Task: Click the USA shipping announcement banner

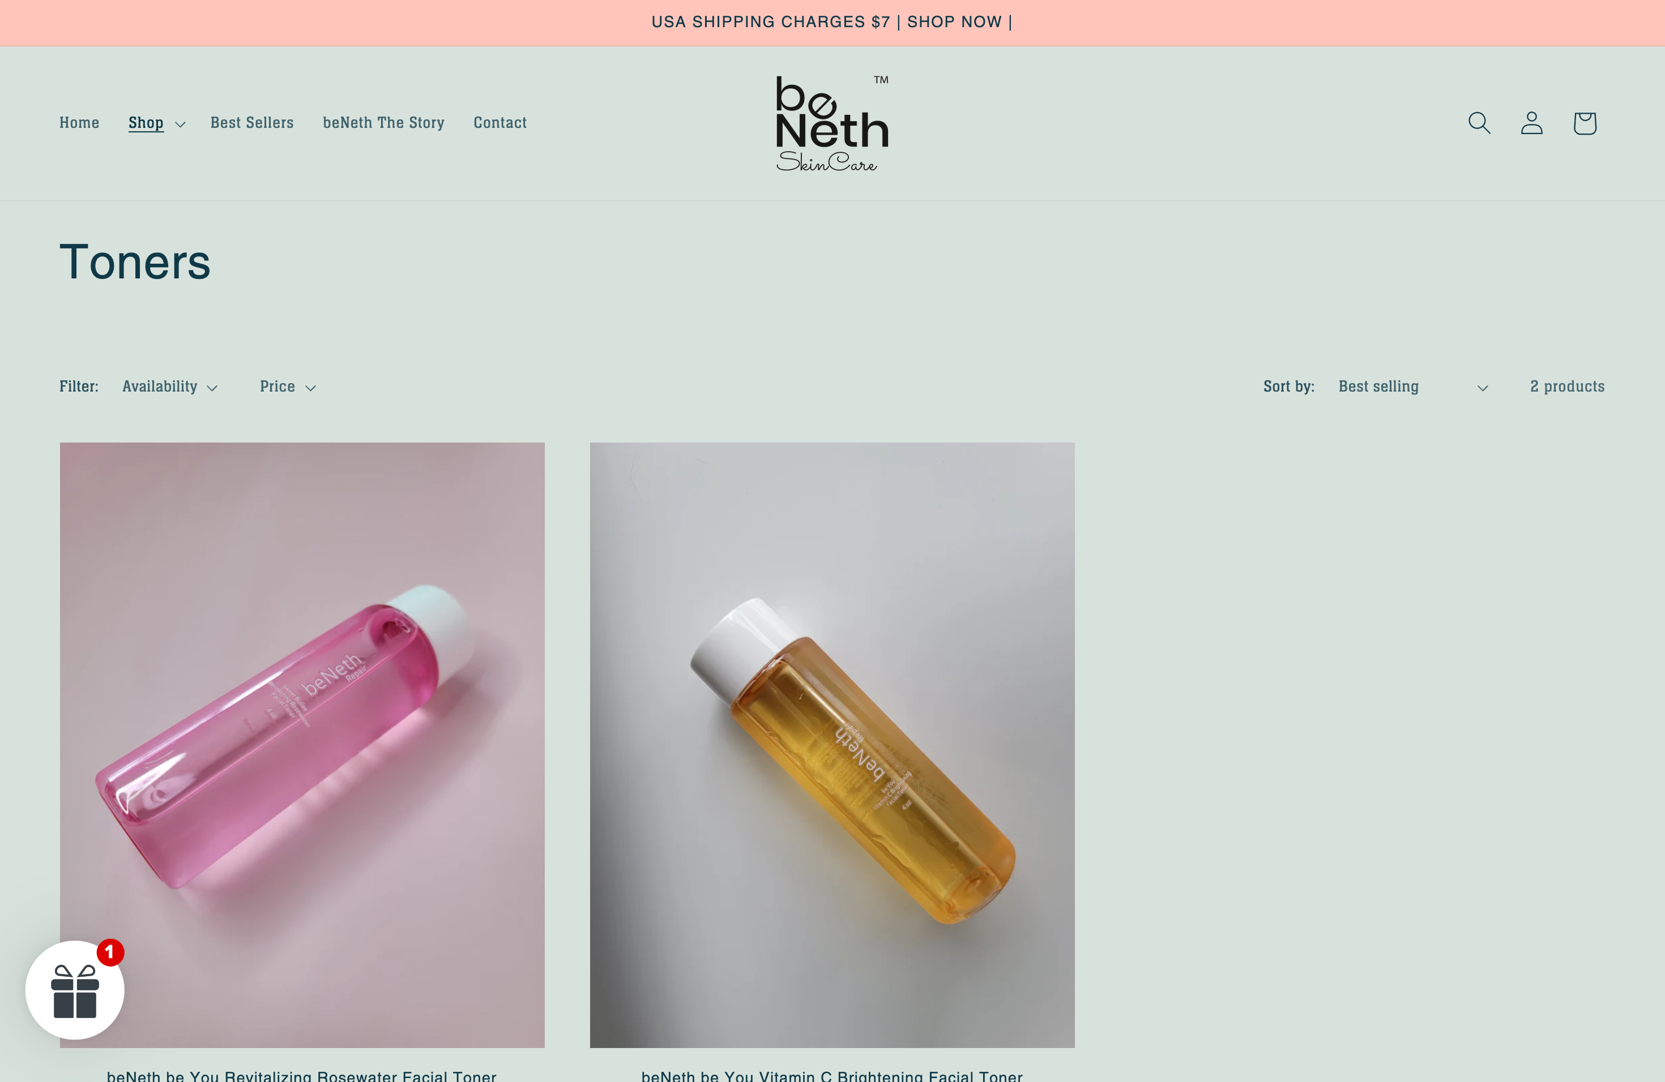Action: [832, 23]
